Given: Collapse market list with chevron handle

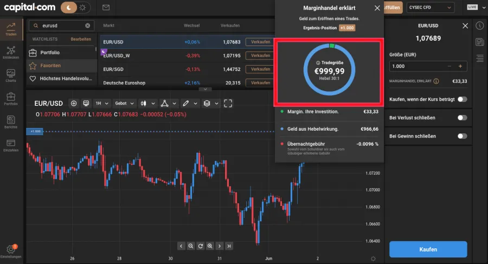Looking at the screenshot, I should point(205,89).
